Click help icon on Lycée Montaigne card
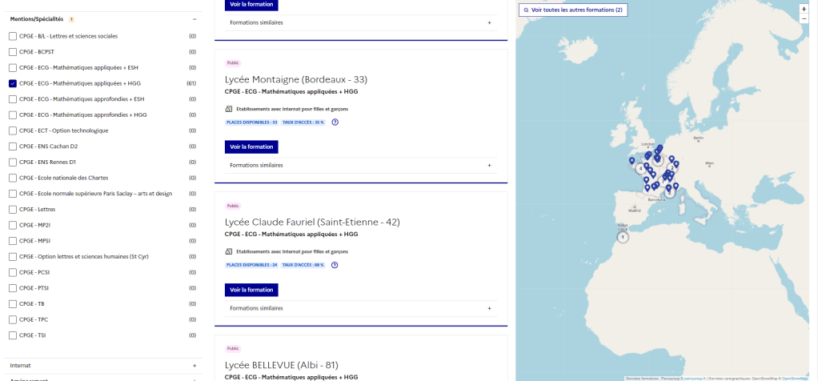This screenshot has height=381, width=818. pos(335,122)
